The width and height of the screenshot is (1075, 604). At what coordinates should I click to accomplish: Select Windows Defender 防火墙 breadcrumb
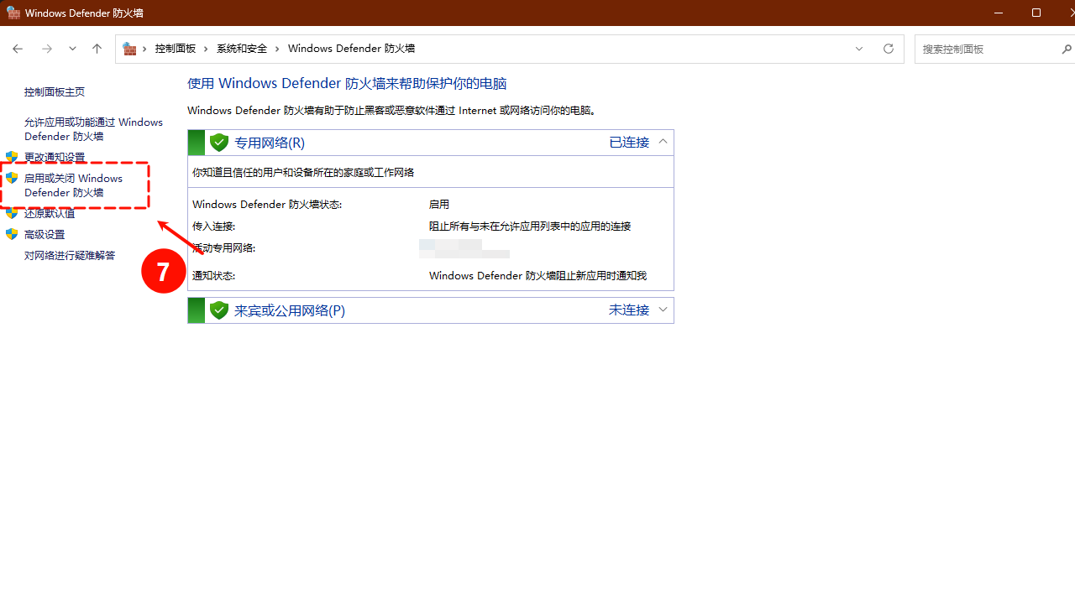(351, 49)
